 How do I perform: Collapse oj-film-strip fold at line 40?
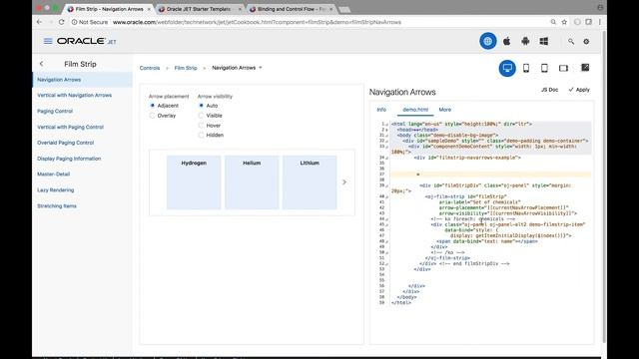(386, 197)
